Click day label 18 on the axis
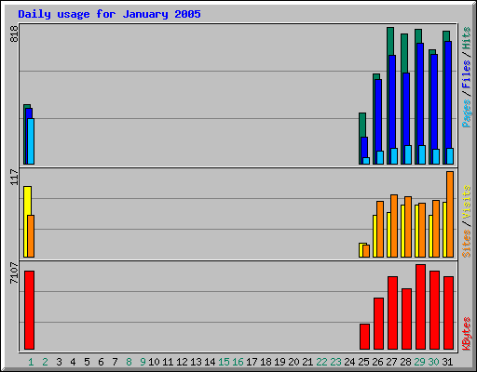This screenshot has height=372, width=477. (266, 362)
